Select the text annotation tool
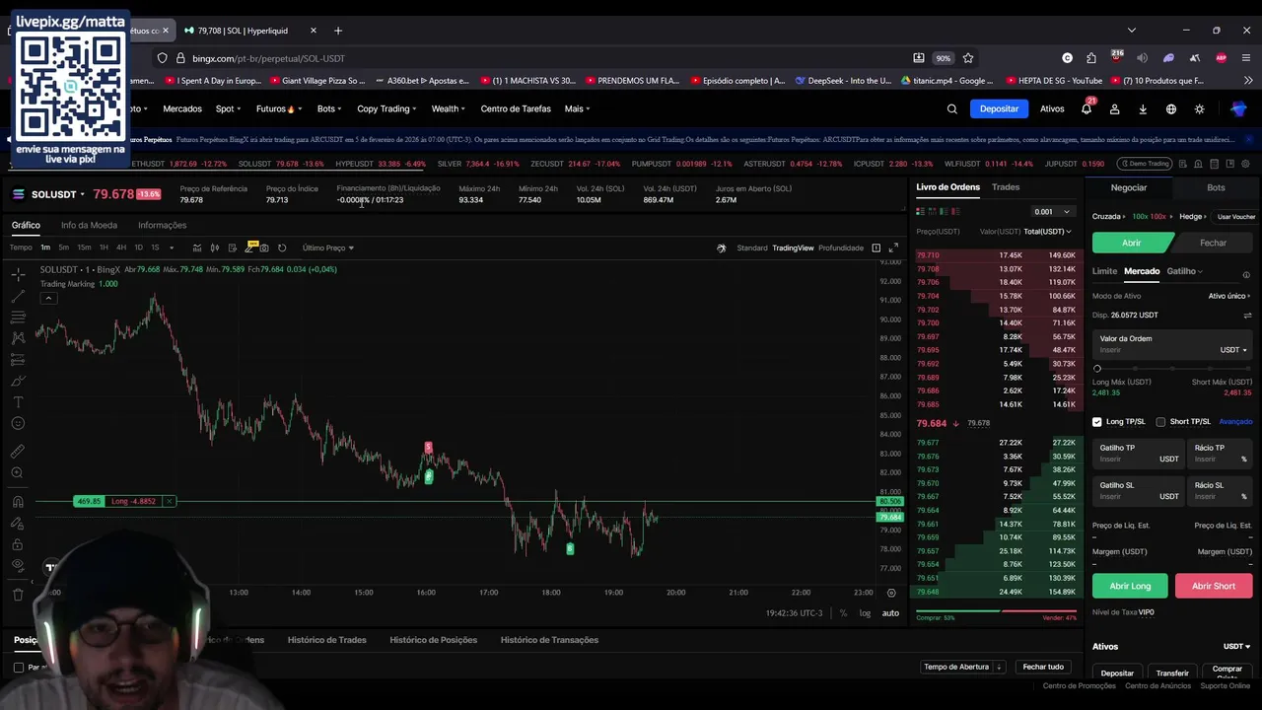 [18, 402]
